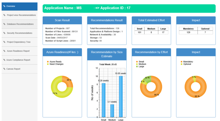Click 'Number of Files Scanned : 99131'
The height and width of the screenshot is (121, 220).
point(61,31)
